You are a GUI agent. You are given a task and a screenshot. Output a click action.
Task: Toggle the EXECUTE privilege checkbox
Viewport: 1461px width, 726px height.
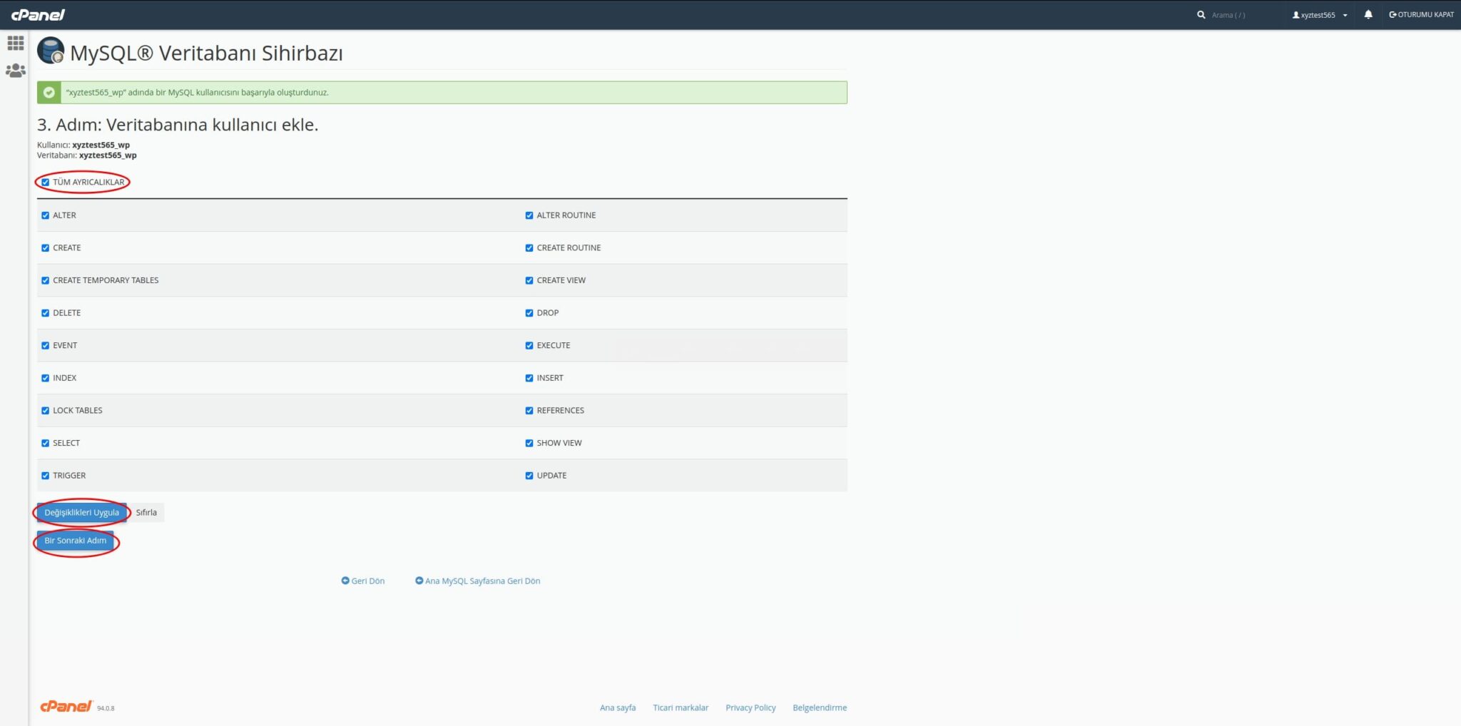[529, 345]
